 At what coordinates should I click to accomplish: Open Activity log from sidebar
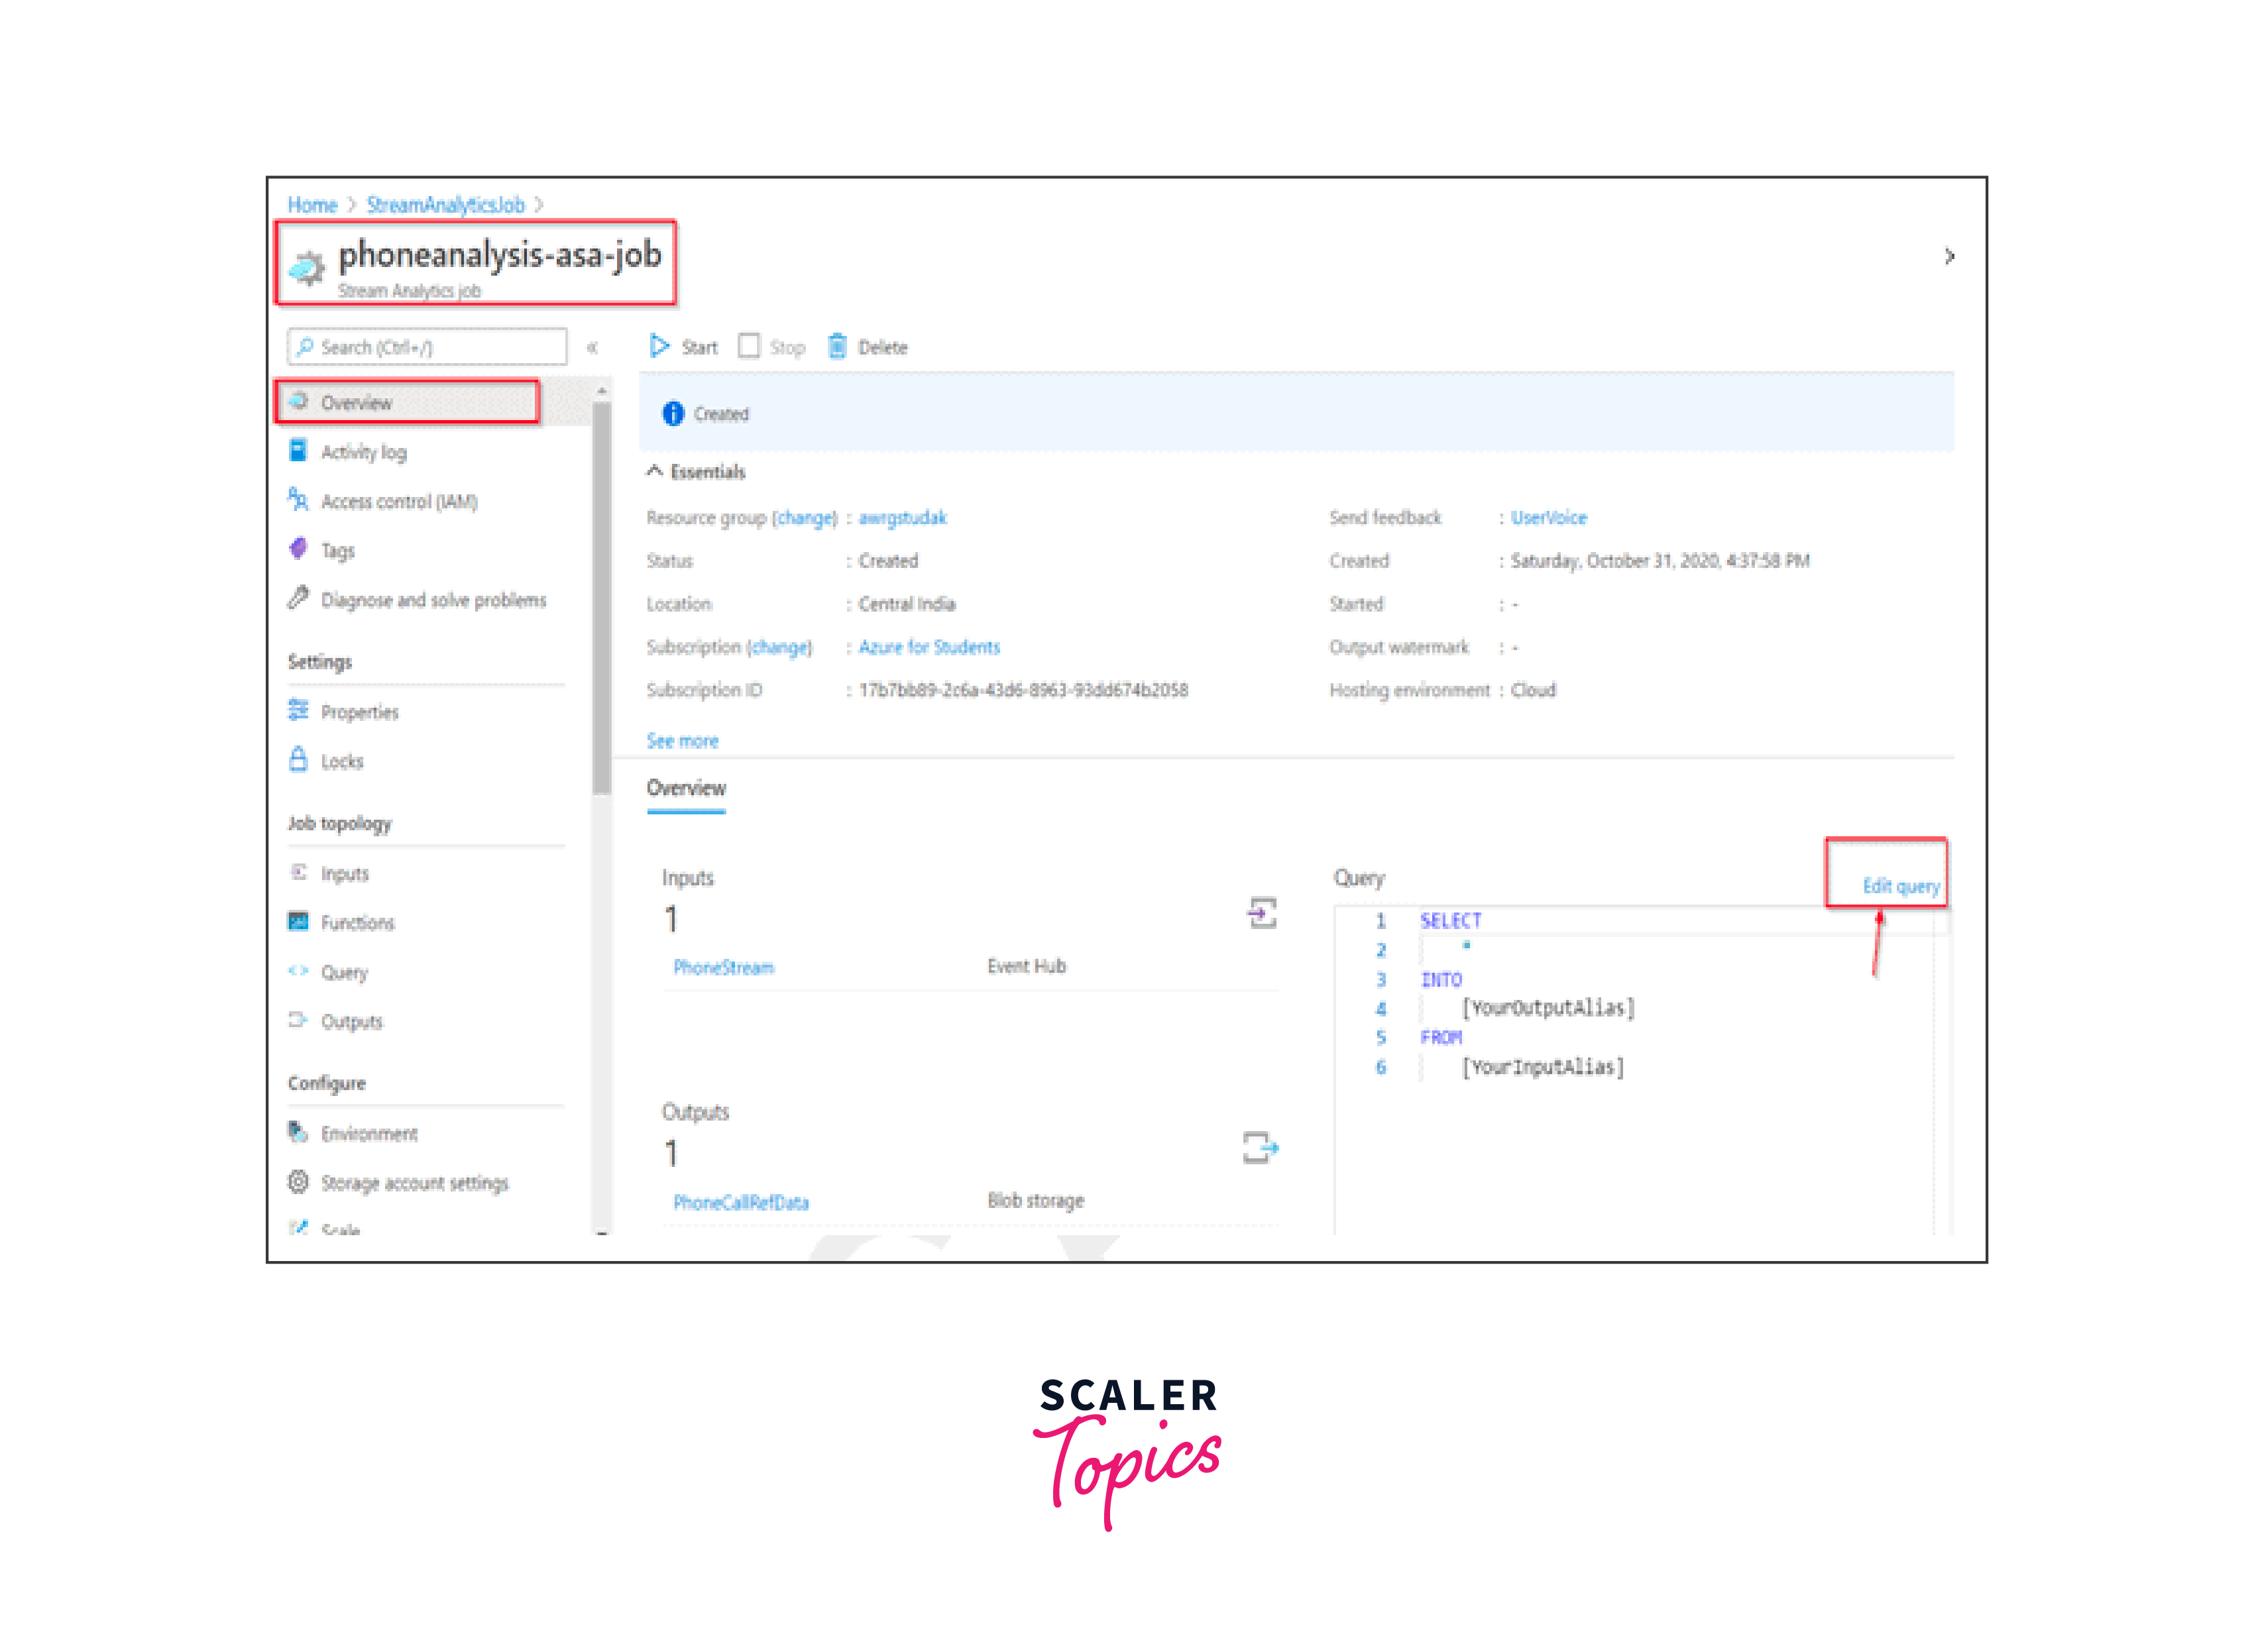click(363, 452)
